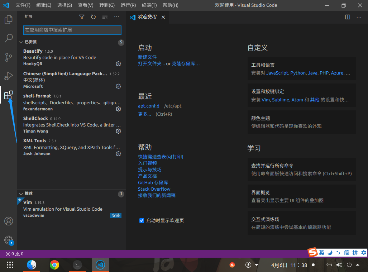The width and height of the screenshot is (368, 272).
Task: Open the Explorer view in activity bar
Action: tap(9, 20)
